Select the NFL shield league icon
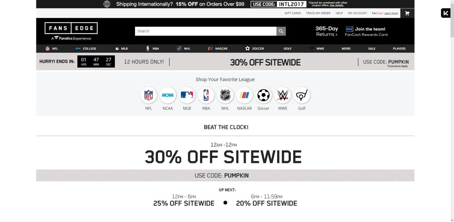This screenshot has height=222, width=454. pos(149,95)
